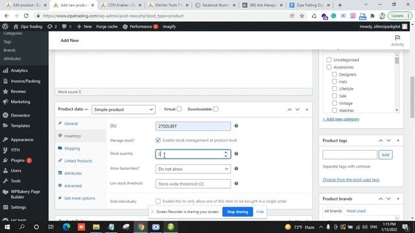The width and height of the screenshot is (415, 233).
Task: Focus the Low stock threshold field
Action: click(193, 184)
